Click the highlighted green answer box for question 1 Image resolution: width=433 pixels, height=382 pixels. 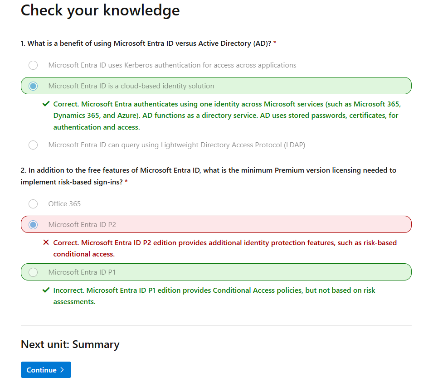[x=216, y=85]
